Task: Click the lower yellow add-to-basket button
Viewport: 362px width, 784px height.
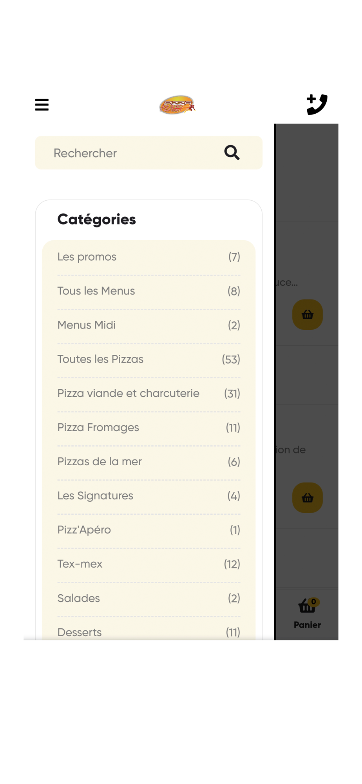Action: 308,497
